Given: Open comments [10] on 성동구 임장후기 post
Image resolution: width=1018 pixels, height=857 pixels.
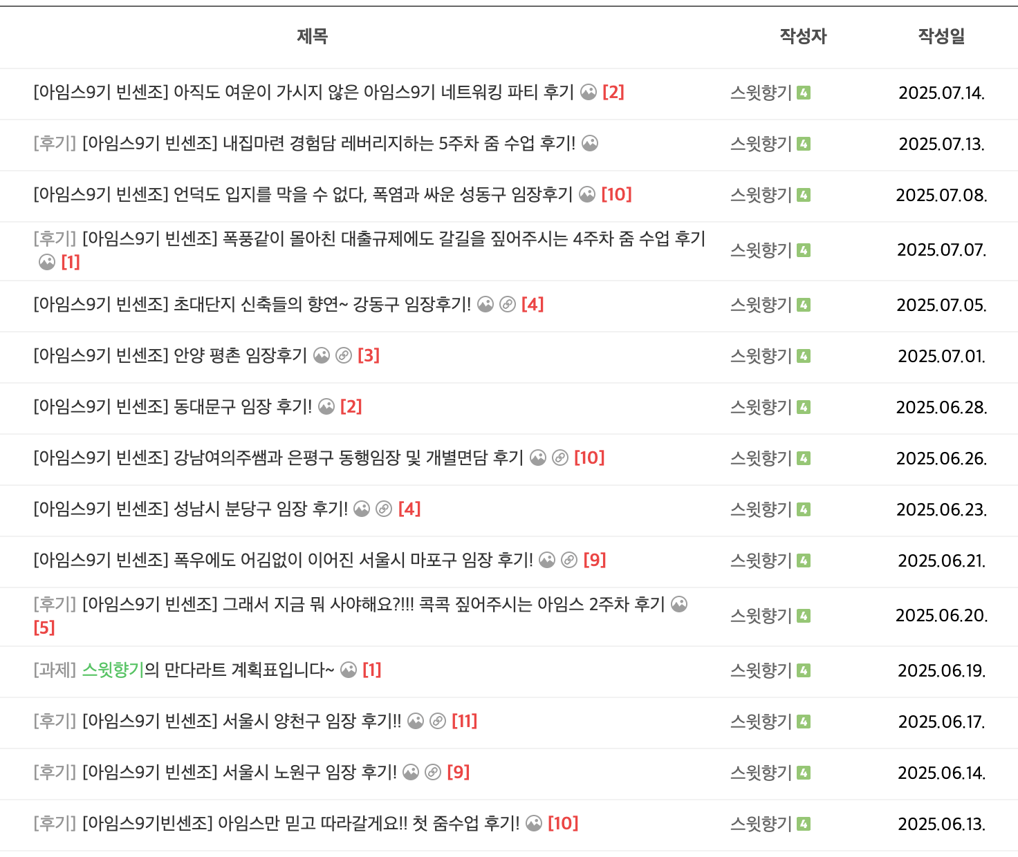Looking at the screenshot, I should tap(616, 194).
